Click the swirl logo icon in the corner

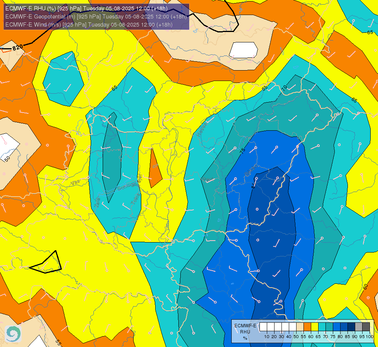(x=13, y=334)
